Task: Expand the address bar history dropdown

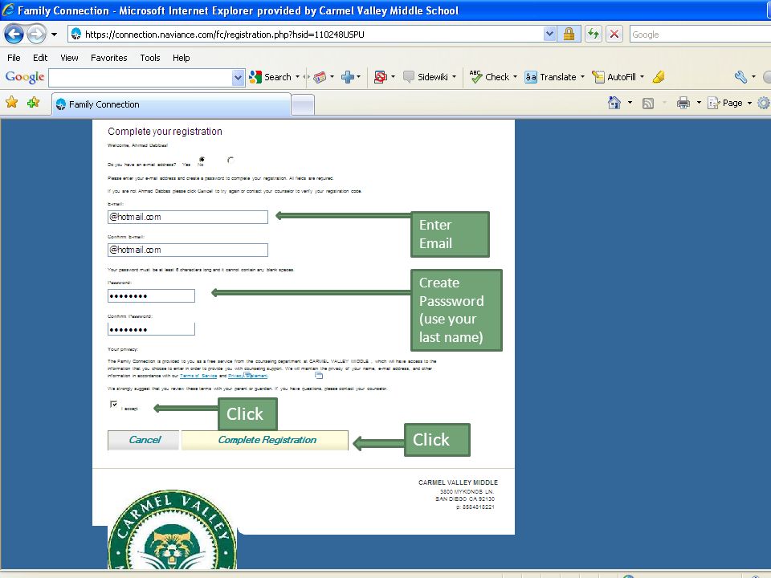Action: tap(549, 34)
